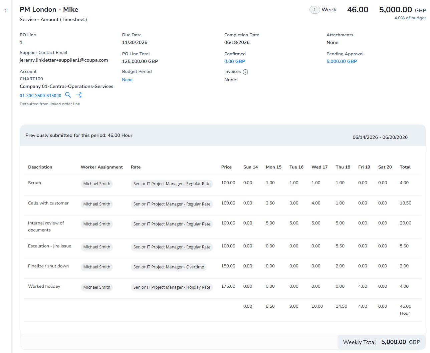Click the 'PM London - Mike' title
Viewport: 430px width, 353px height.
49,10
